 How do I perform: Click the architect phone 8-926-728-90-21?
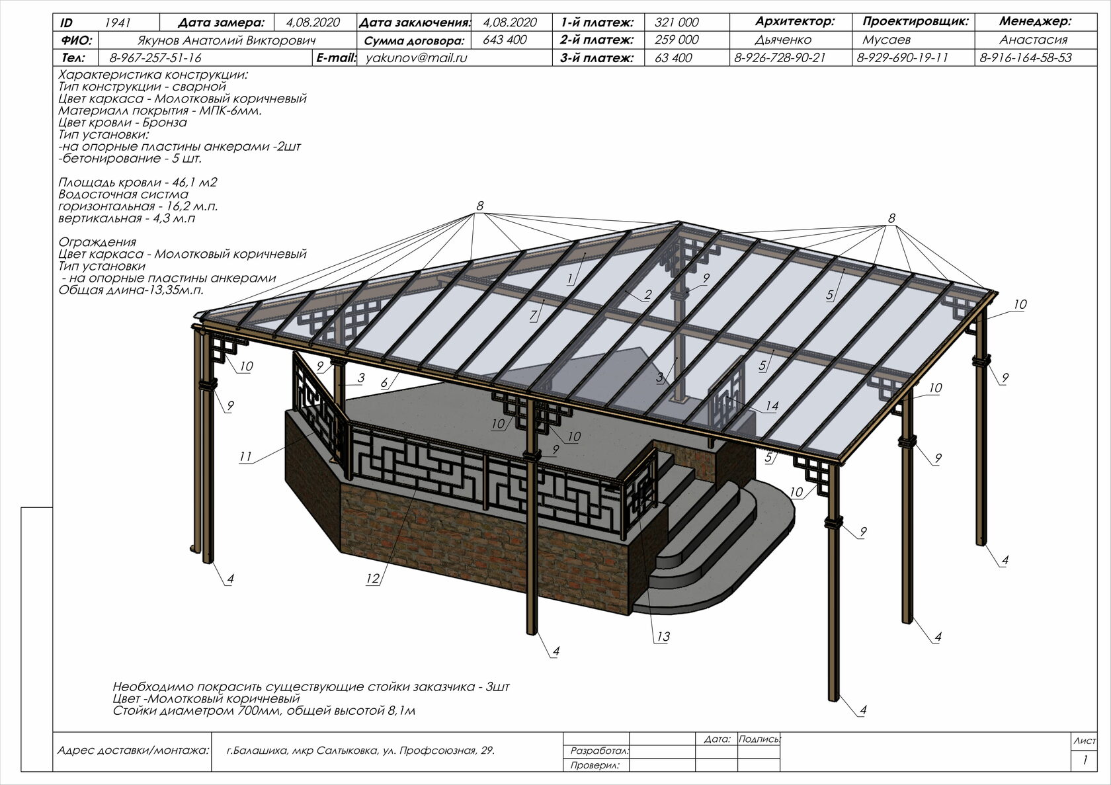(780, 58)
